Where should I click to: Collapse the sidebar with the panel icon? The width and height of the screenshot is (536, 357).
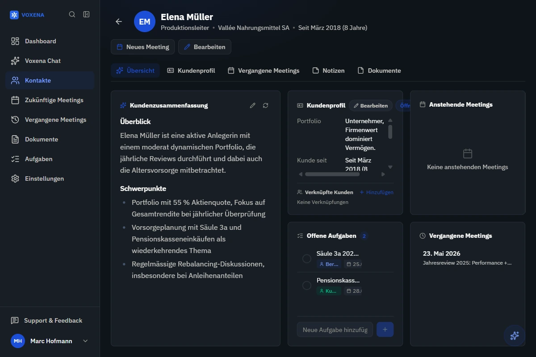point(86,14)
